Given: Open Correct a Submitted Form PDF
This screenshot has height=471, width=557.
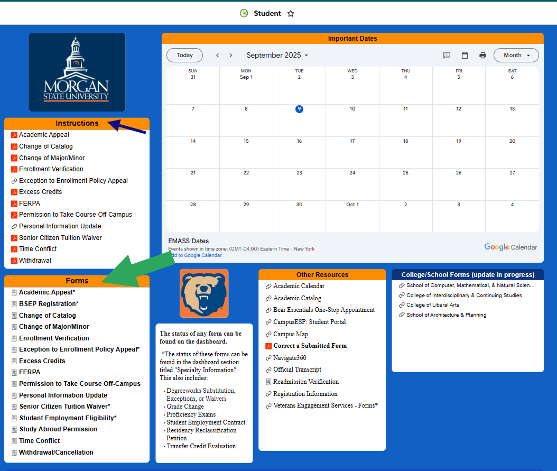Looking at the screenshot, I should pyautogui.click(x=310, y=346).
